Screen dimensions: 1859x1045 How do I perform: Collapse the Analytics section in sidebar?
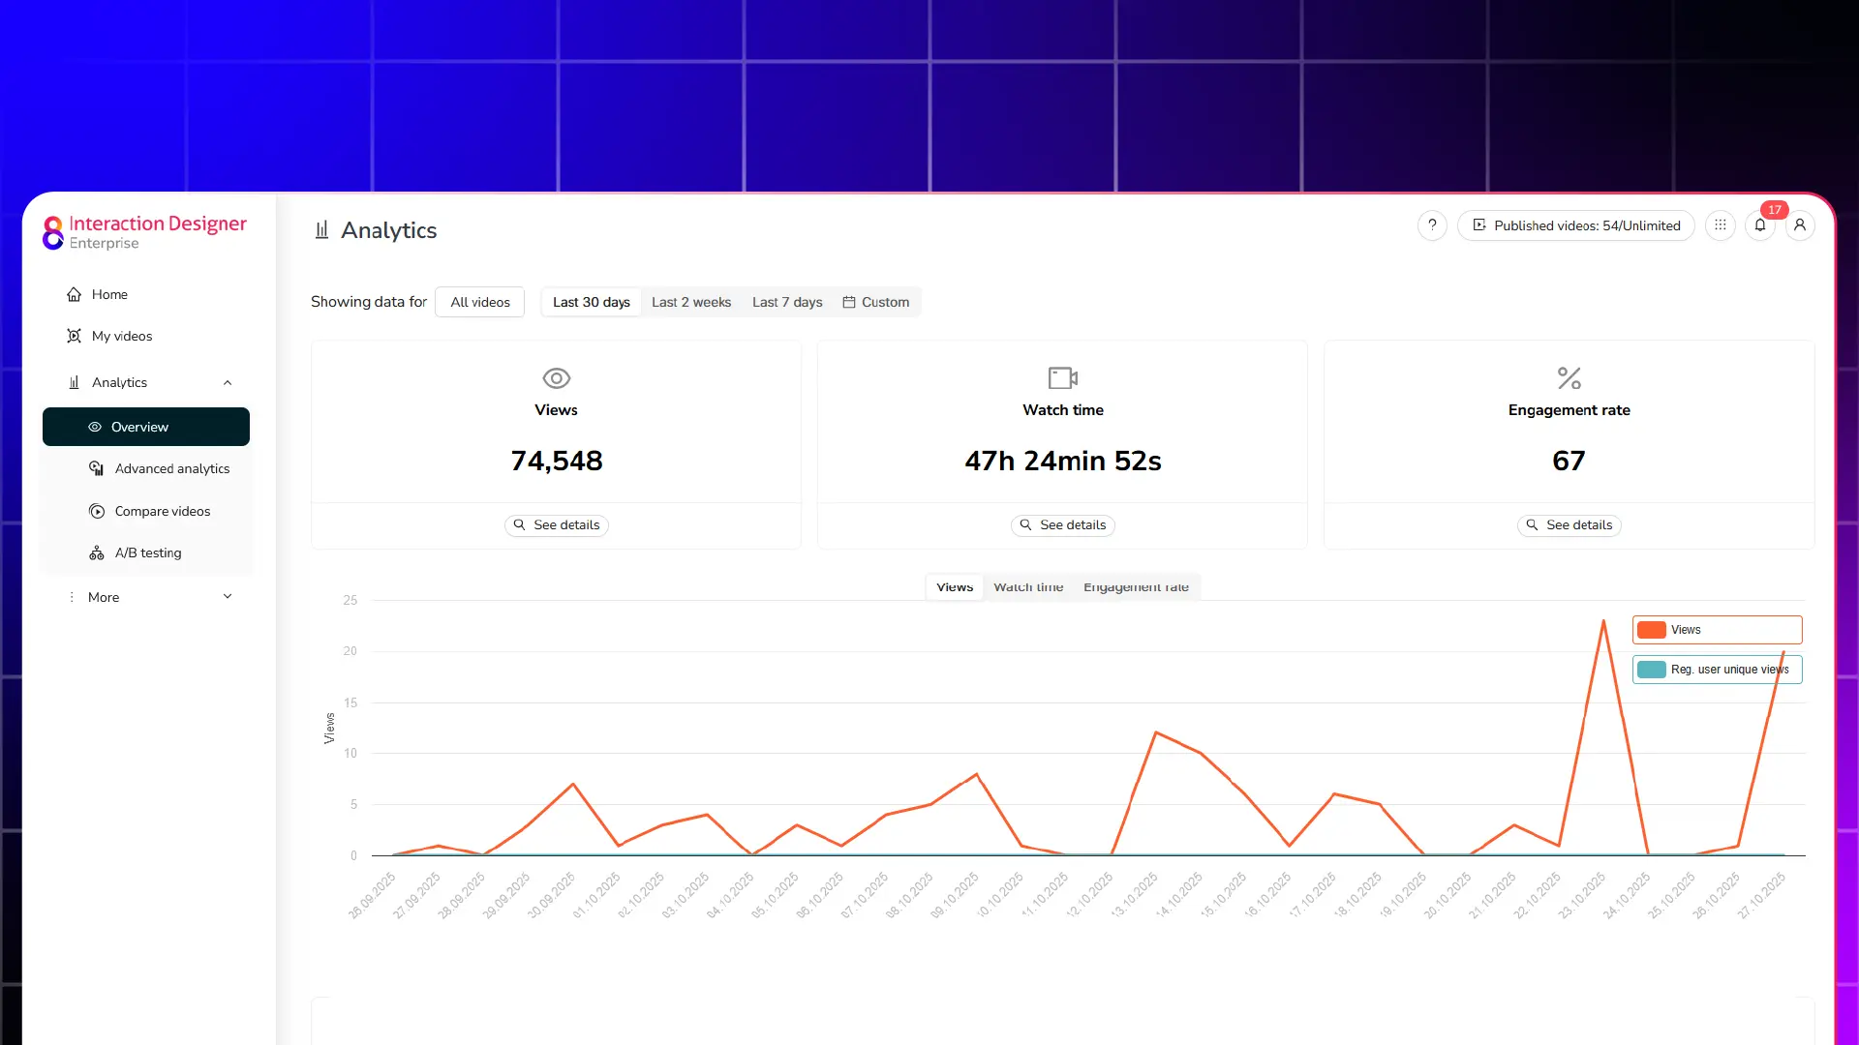tap(228, 382)
